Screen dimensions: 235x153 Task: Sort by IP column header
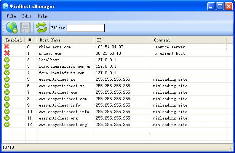coord(122,40)
